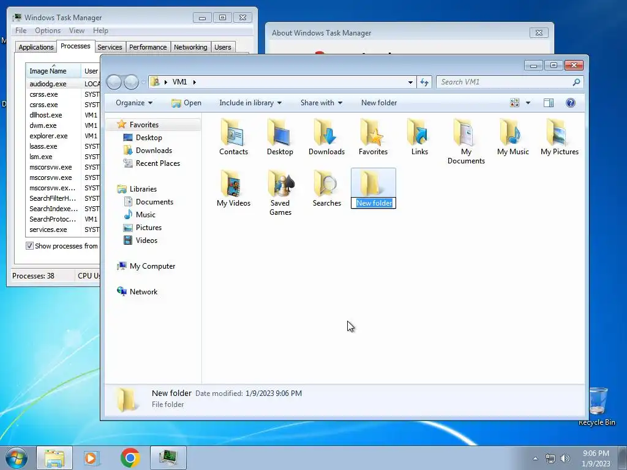Open the Organize dropdown menu
Image resolution: width=627 pixels, height=470 pixels.
click(134, 103)
